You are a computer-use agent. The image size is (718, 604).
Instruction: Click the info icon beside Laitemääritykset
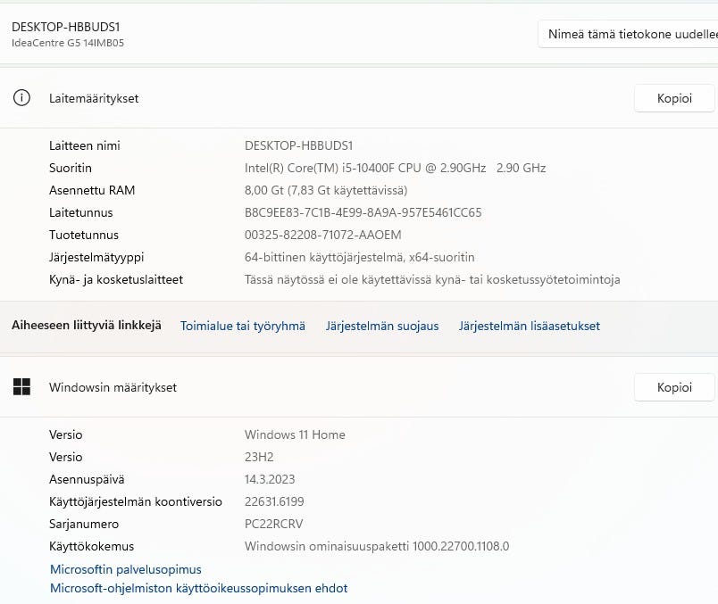coord(21,98)
